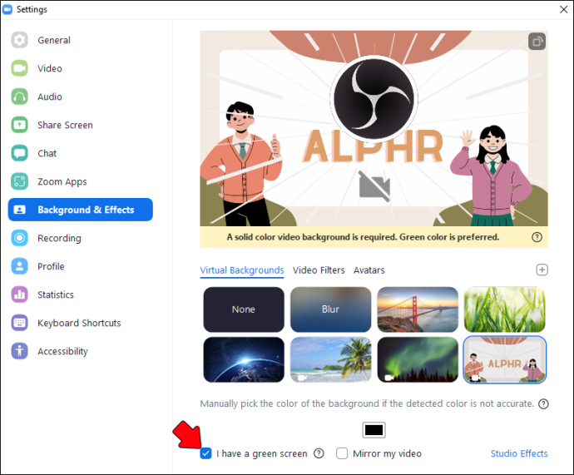Open the black background color picker swatch
Viewport: 574px width, 475px height.
point(374,430)
